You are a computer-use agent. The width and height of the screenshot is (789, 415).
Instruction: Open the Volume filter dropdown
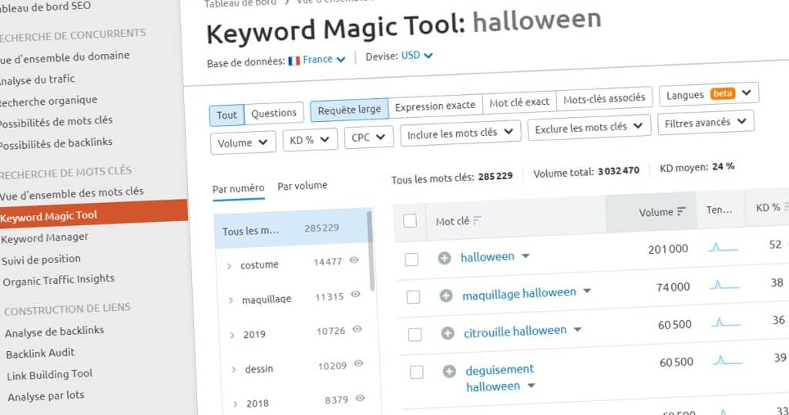click(243, 143)
